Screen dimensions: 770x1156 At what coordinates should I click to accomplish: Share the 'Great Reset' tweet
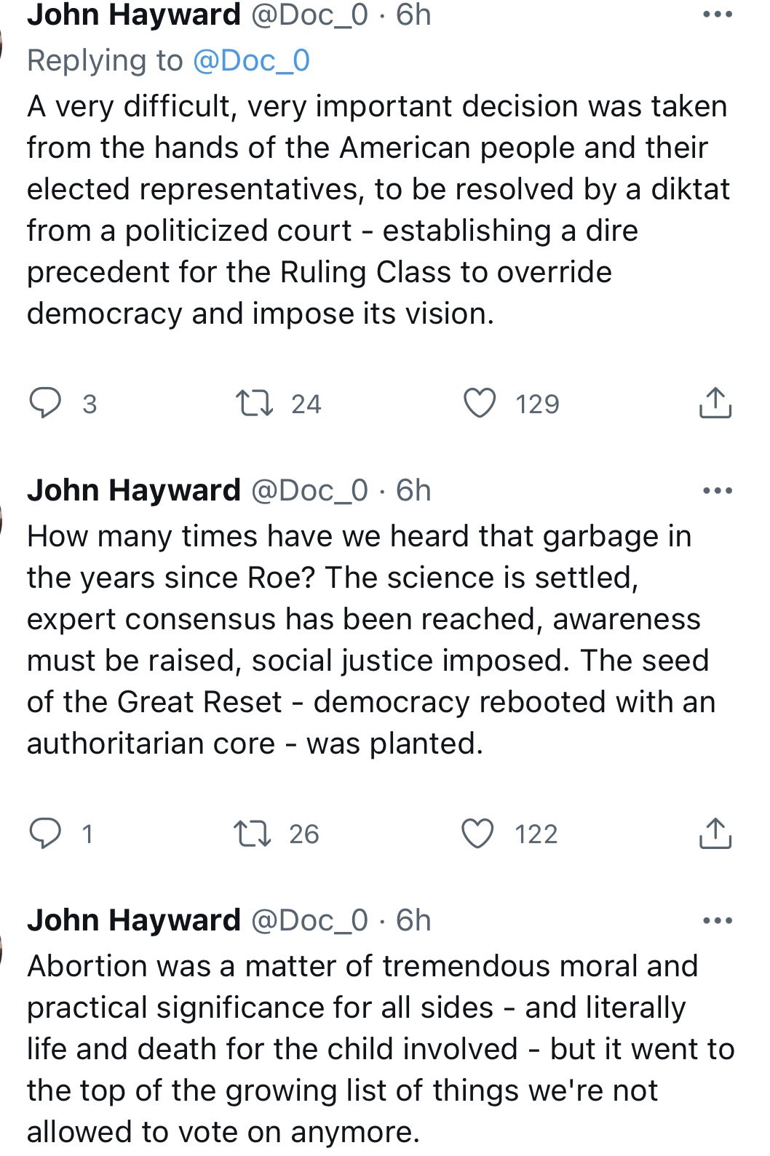coord(715,833)
